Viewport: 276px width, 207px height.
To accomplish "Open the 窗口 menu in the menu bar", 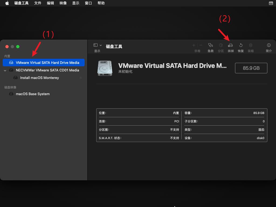I will point(88,3).
